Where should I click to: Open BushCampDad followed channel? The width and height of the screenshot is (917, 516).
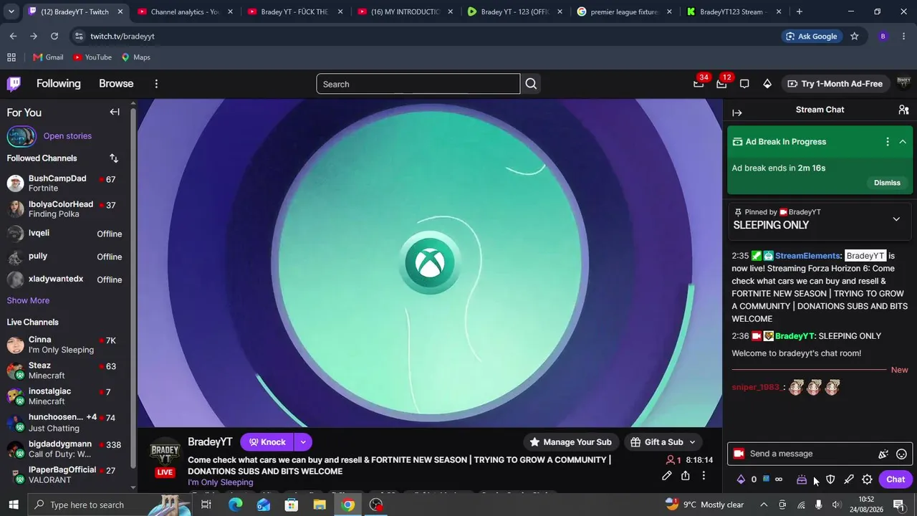(64, 183)
